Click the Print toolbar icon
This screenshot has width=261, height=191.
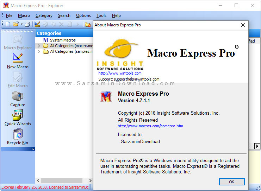tap(27, 24)
